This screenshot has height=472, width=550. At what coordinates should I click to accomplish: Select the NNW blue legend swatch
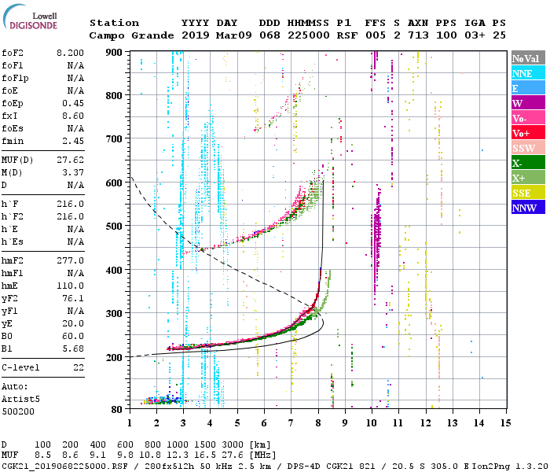click(528, 208)
